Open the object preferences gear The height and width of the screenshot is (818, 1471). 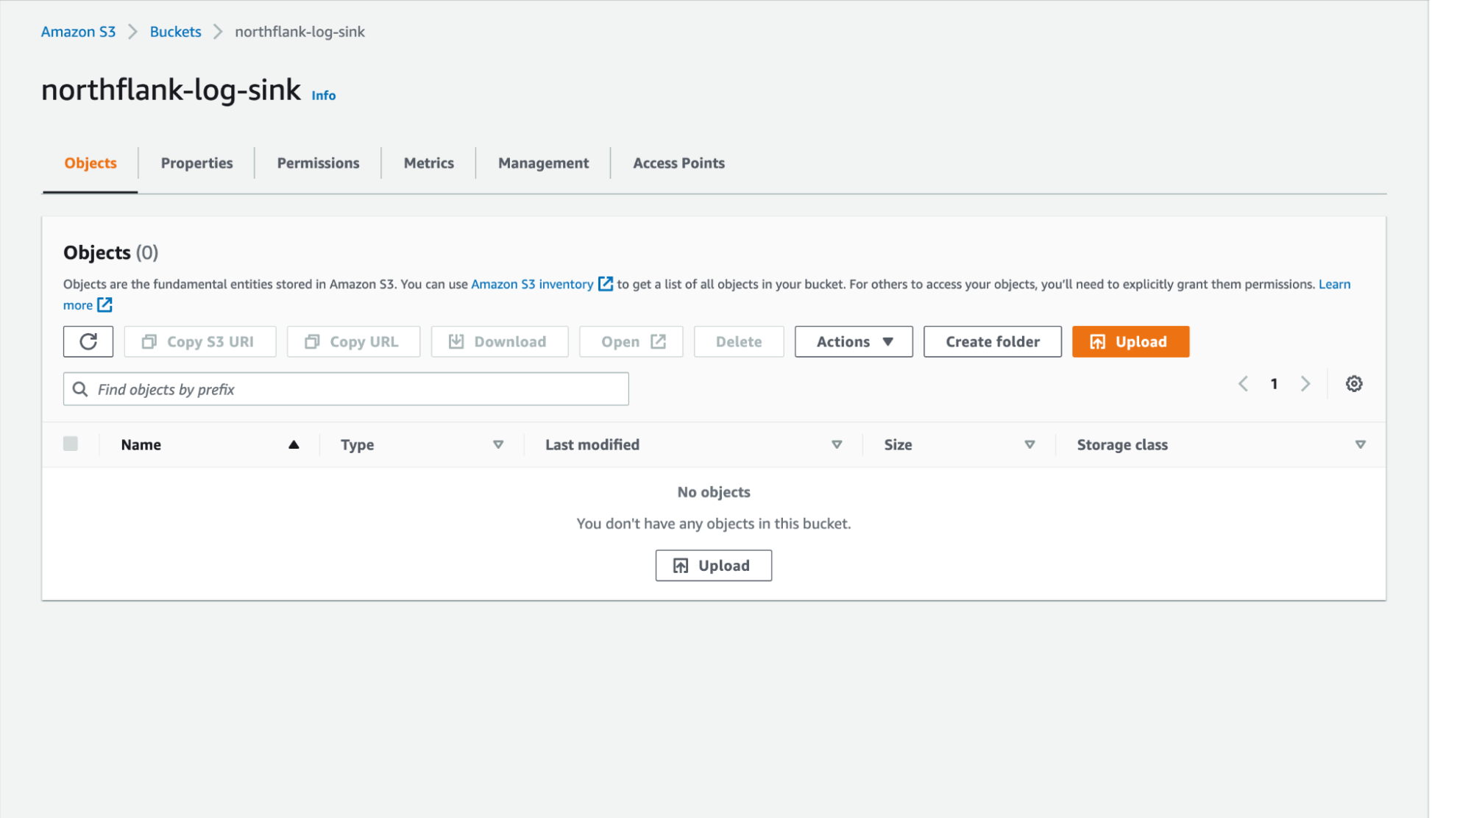pyautogui.click(x=1354, y=383)
